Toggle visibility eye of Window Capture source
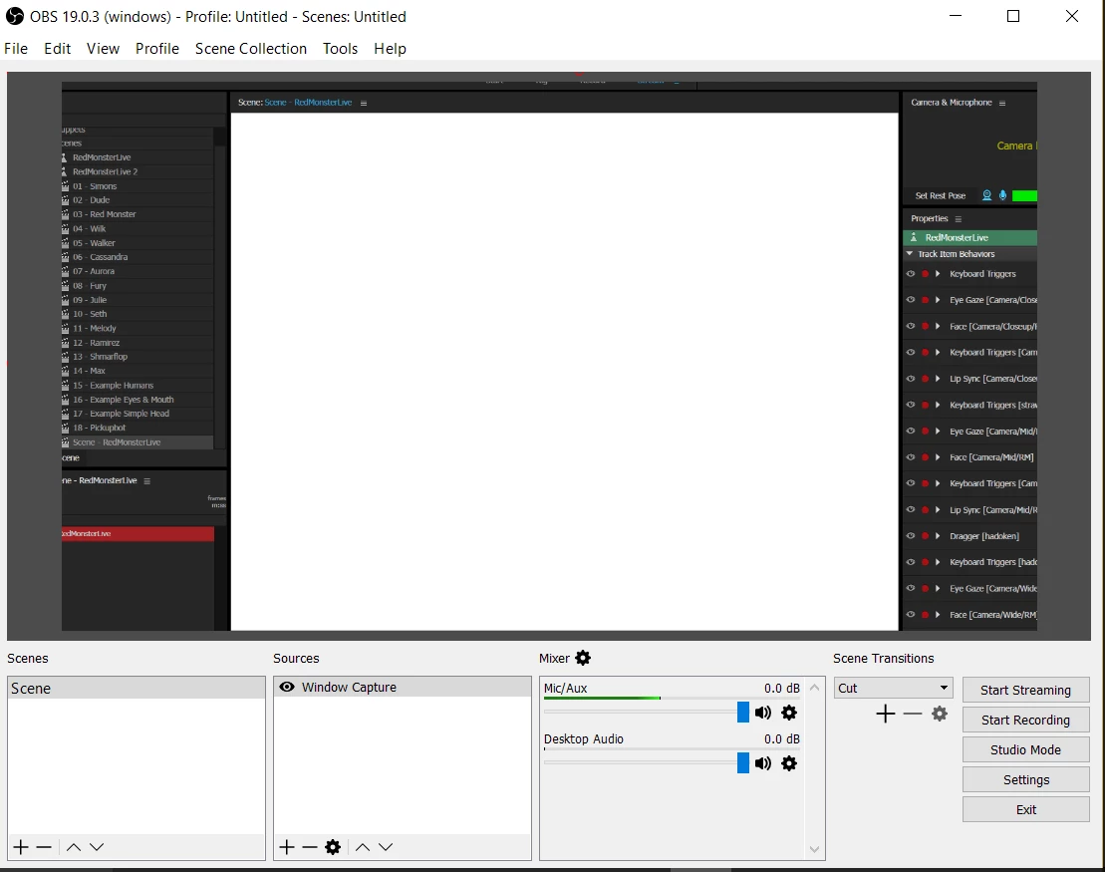Image resolution: width=1105 pixels, height=872 pixels. point(287,687)
